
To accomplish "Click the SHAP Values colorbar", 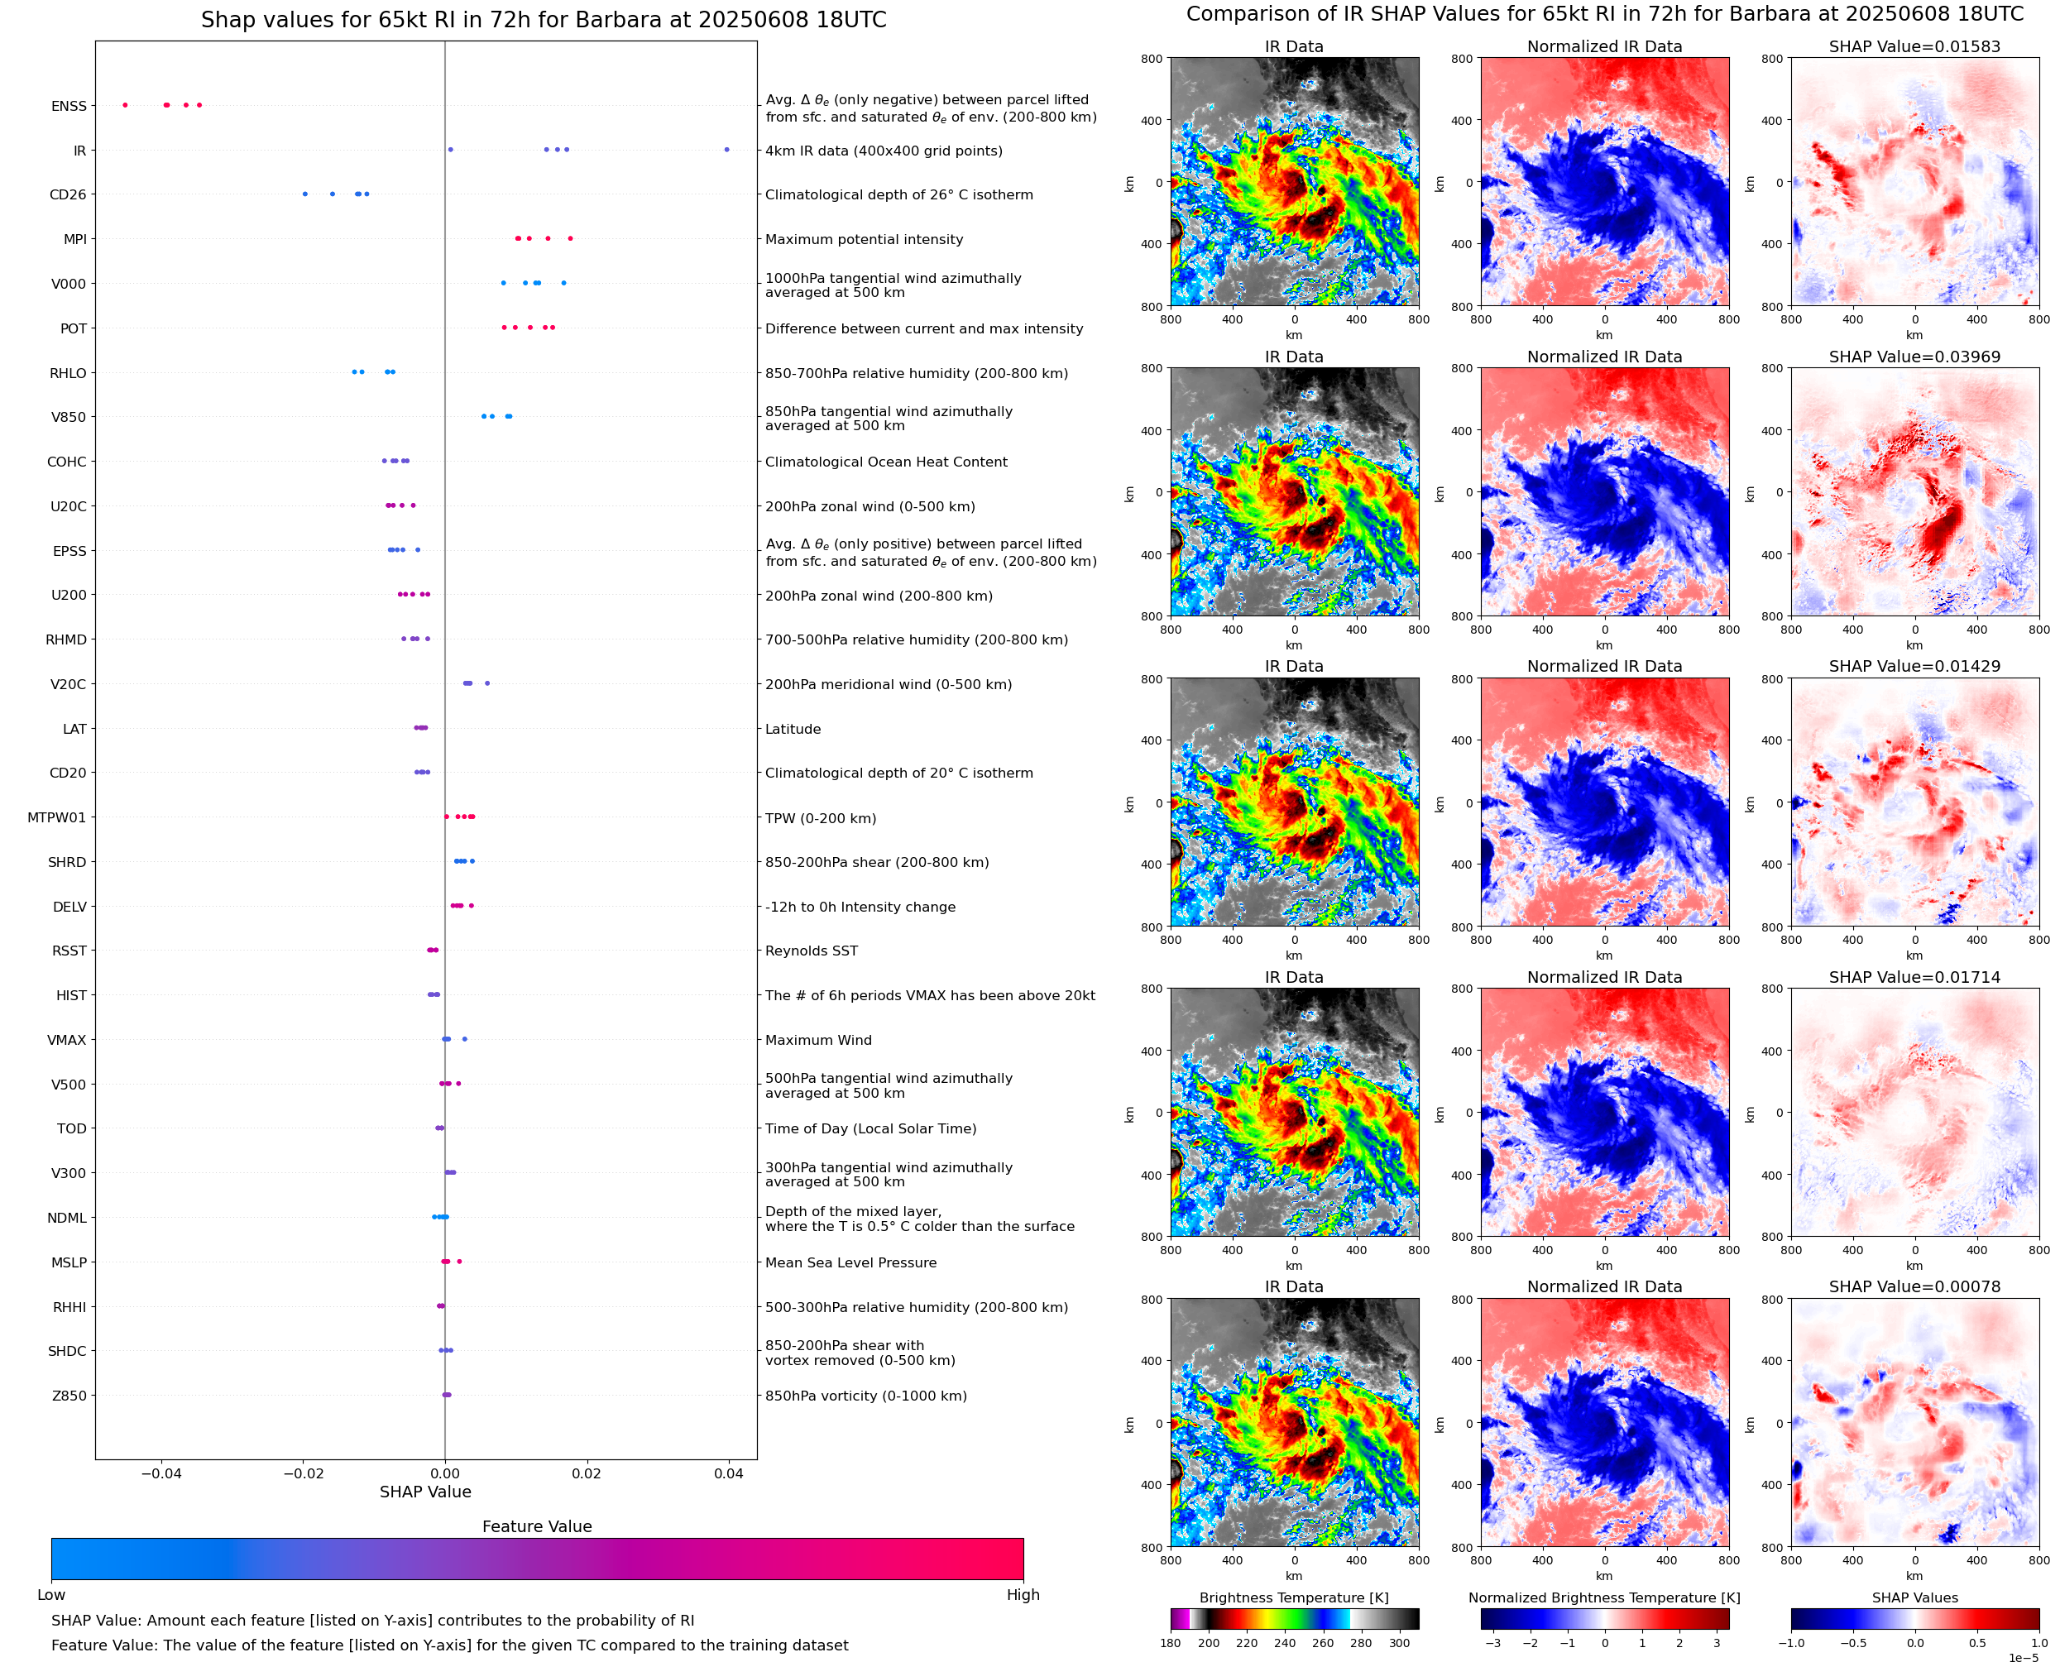I will pyautogui.click(x=1914, y=1619).
